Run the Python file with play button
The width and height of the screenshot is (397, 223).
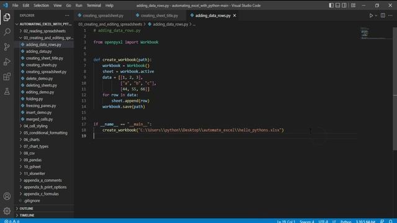371,15
